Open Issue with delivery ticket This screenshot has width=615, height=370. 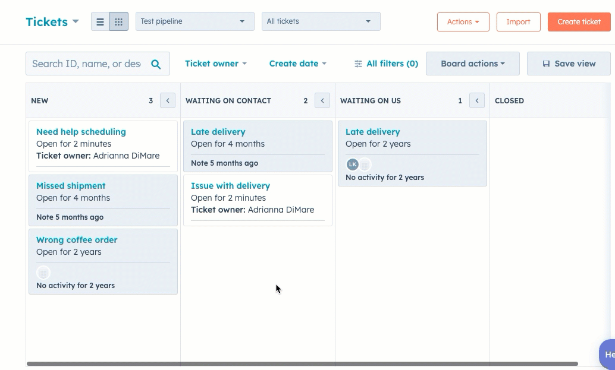pos(231,186)
